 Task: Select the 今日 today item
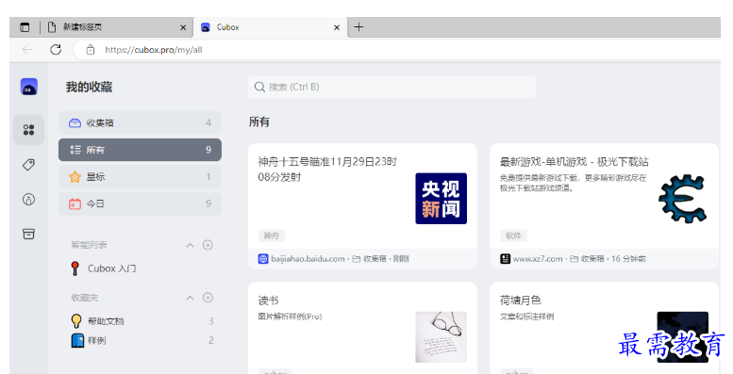(140, 203)
